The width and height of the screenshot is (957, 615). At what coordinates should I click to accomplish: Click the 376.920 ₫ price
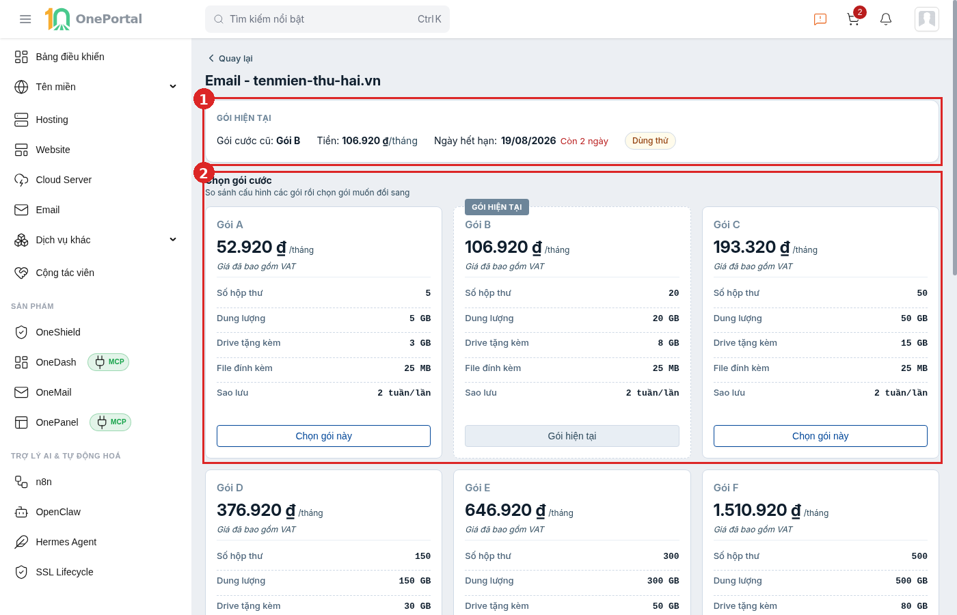(x=256, y=510)
